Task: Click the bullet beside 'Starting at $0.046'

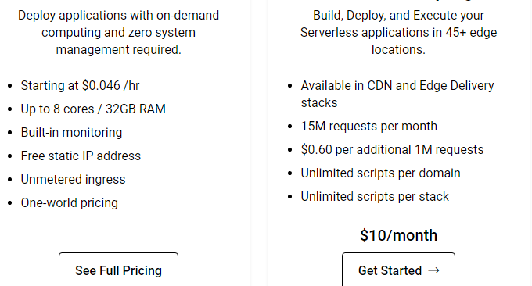Action: click(10, 86)
